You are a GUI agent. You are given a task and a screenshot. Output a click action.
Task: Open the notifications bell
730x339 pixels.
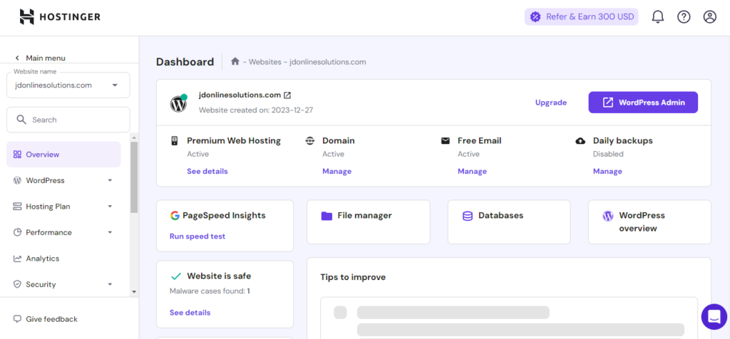pos(657,17)
